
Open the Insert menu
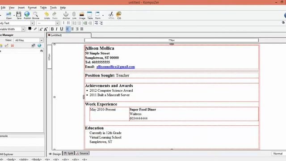point(21,8)
